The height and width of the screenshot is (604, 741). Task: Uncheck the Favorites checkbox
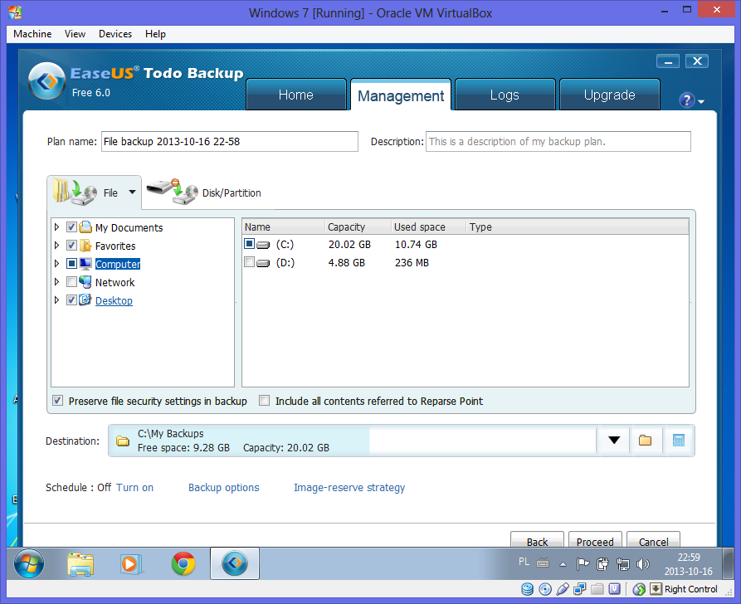coord(71,246)
